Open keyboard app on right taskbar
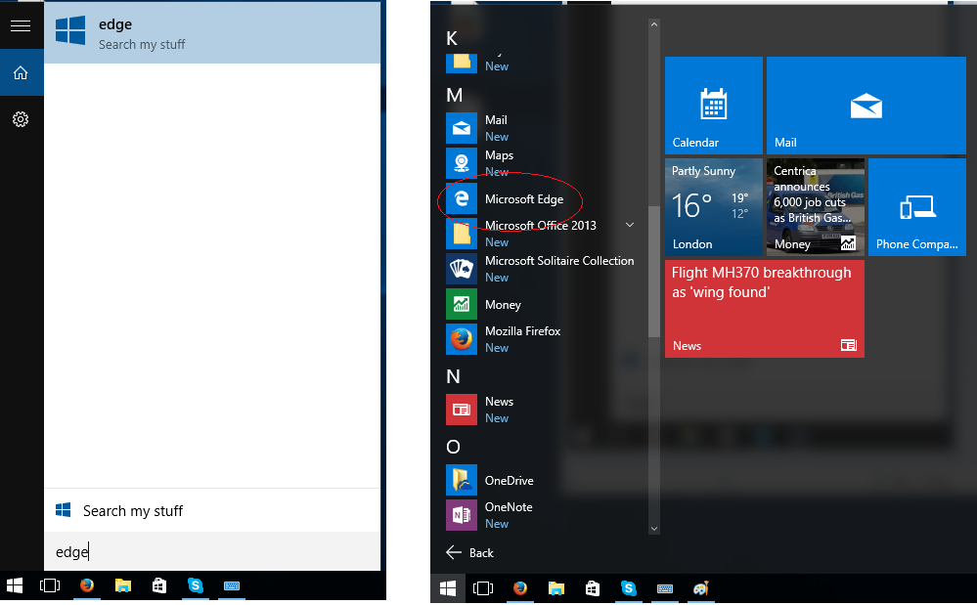 tap(664, 588)
